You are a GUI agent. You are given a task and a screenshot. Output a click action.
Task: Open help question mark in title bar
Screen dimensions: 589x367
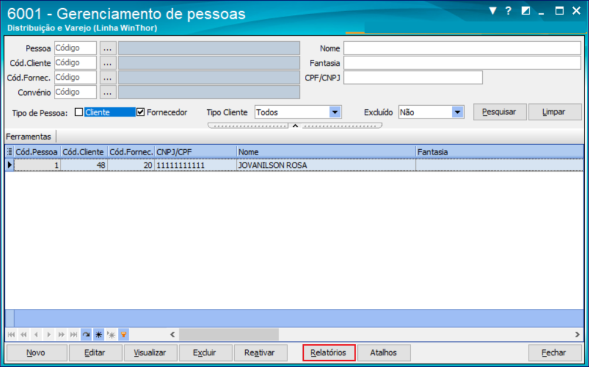click(x=508, y=11)
